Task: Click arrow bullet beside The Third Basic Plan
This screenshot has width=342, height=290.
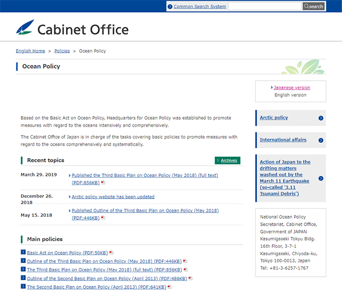Action: pos(23,269)
